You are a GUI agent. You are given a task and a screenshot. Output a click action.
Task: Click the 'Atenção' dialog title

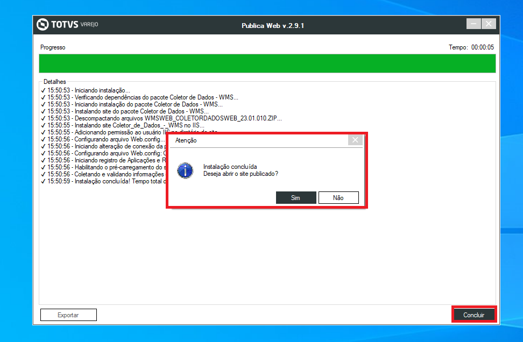(x=186, y=140)
